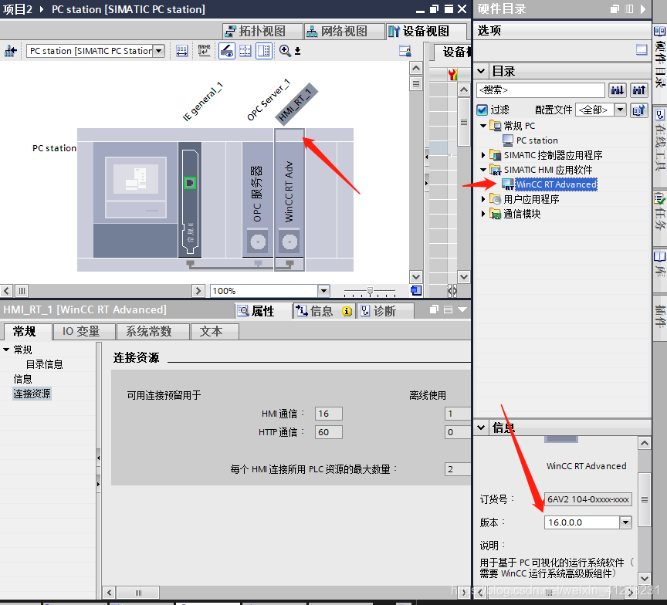Click the HMI 通信 value field 16
The height and width of the screenshot is (605, 667).
click(x=328, y=414)
